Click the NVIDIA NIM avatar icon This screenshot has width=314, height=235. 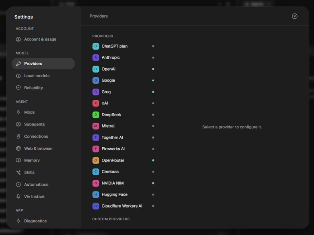pos(96,183)
